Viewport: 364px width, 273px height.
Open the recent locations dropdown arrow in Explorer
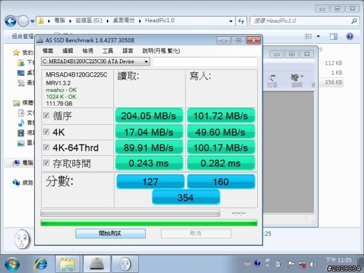[x=32, y=21]
